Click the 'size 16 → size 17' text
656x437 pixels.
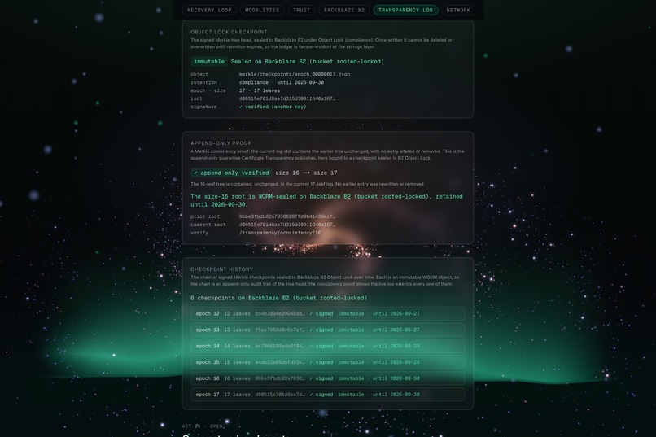click(x=306, y=173)
